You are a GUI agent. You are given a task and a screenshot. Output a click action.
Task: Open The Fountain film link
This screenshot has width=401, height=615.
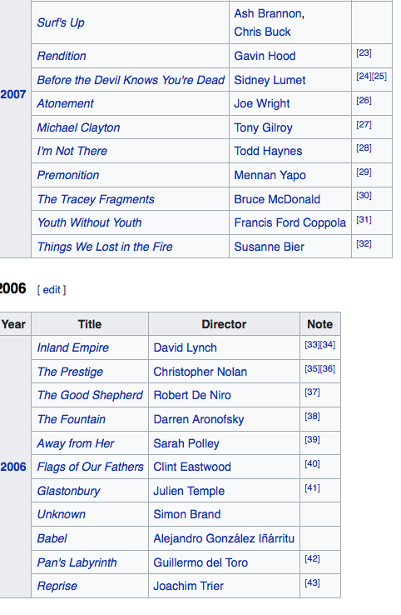pos(72,419)
